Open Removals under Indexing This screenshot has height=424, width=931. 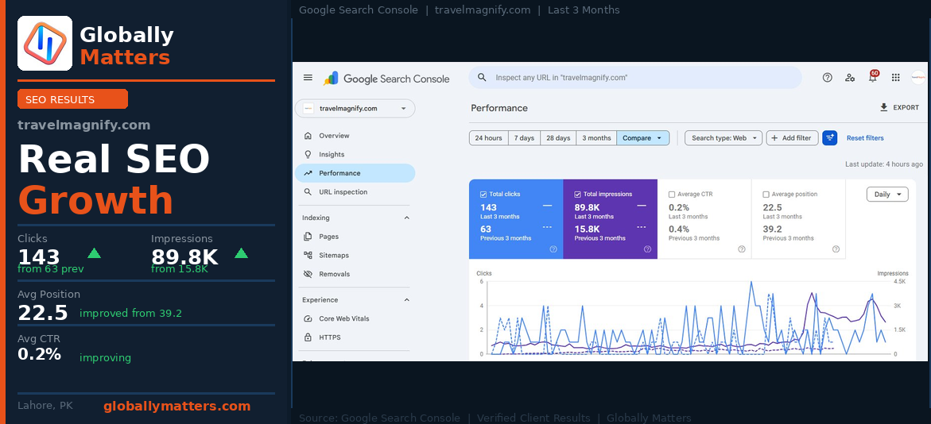pyautogui.click(x=355, y=274)
